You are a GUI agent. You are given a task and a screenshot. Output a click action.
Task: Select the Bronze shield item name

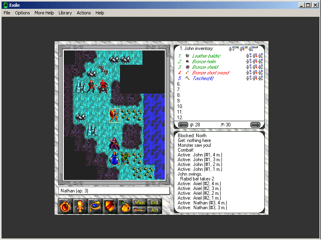pos(205,67)
